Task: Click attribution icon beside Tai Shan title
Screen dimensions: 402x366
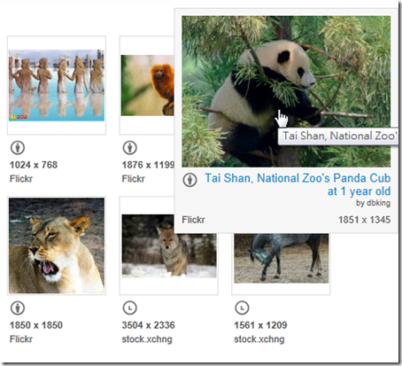Action: click(x=189, y=180)
